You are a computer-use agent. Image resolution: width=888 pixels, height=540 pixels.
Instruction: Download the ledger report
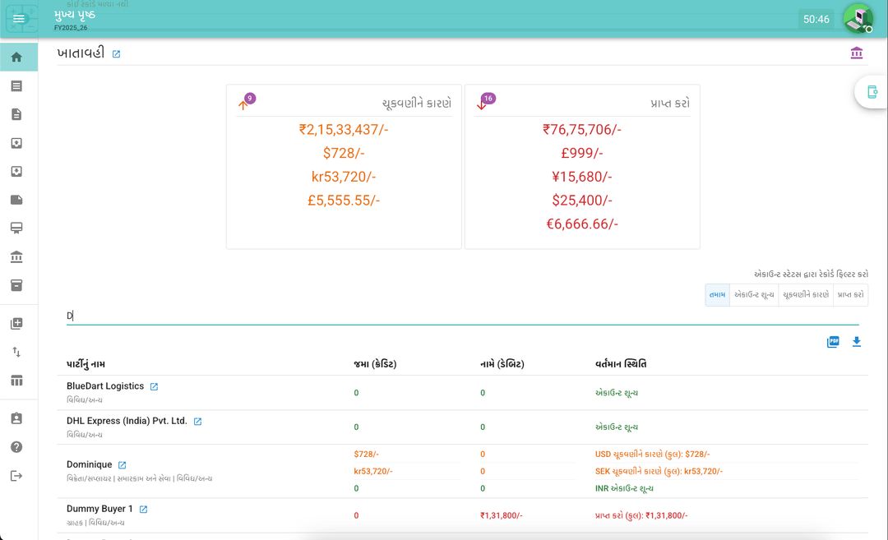tap(857, 342)
